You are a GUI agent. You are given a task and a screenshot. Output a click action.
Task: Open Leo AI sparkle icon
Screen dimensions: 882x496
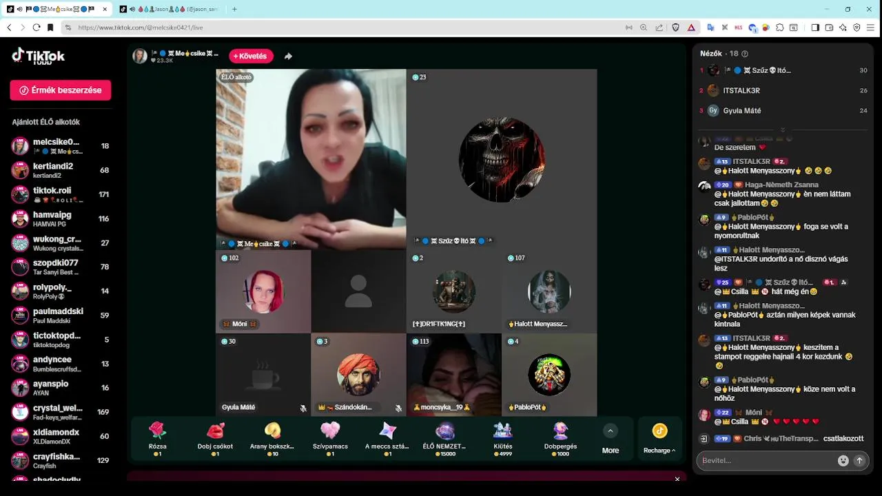click(843, 28)
